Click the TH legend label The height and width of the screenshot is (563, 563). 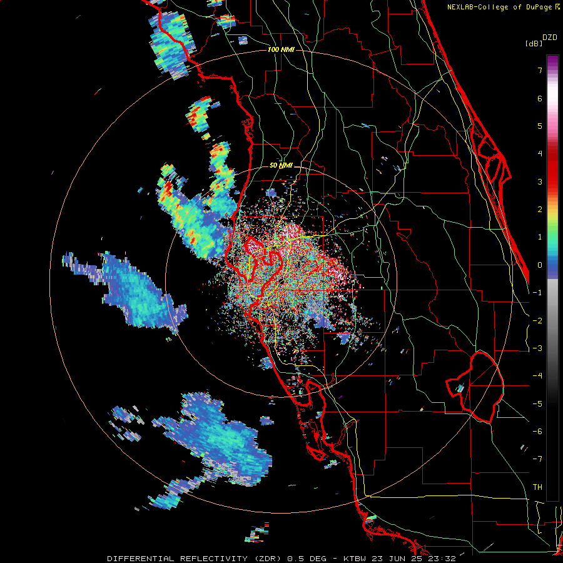537,487
